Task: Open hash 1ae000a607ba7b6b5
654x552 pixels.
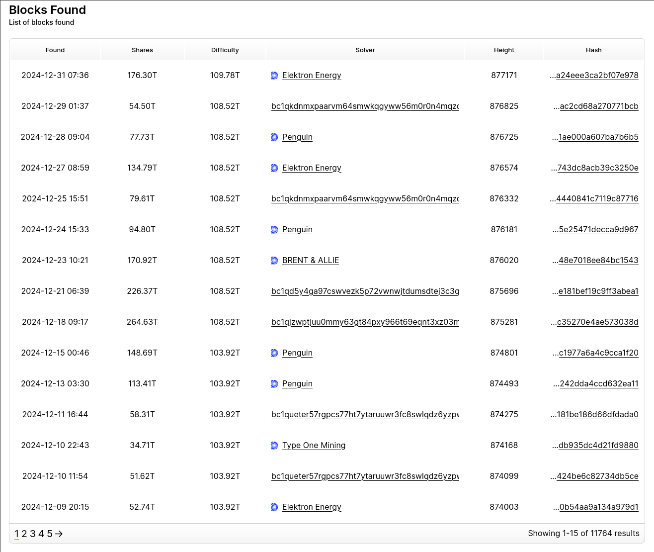Action: pos(598,137)
